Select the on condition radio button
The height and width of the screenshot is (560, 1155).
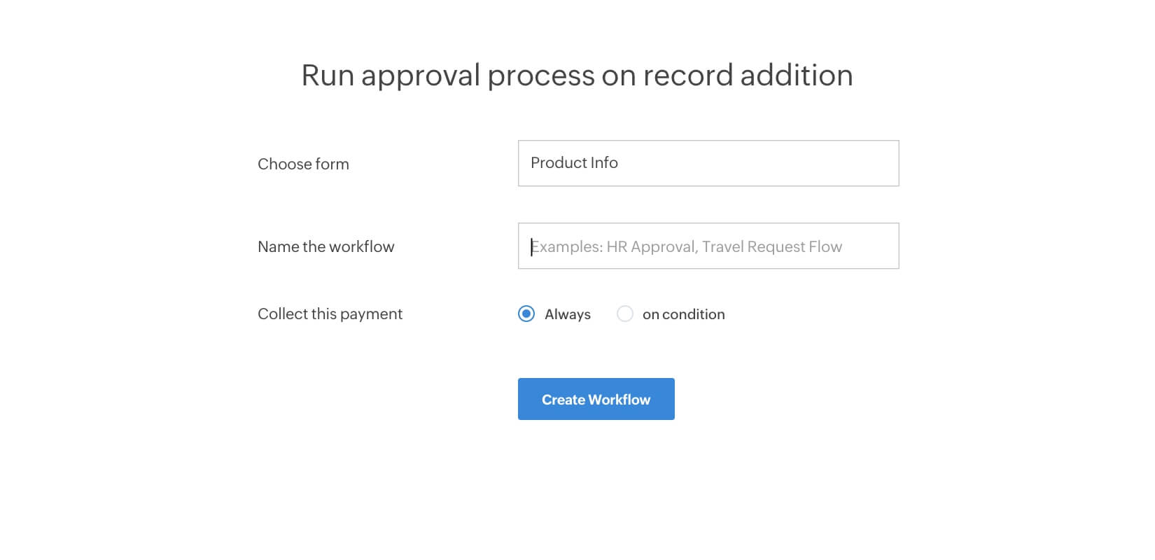[x=624, y=314]
